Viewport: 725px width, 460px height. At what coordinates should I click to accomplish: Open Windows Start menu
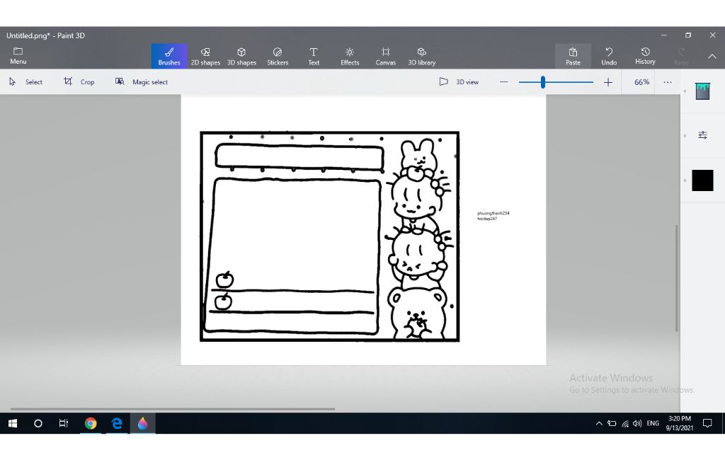[13, 423]
